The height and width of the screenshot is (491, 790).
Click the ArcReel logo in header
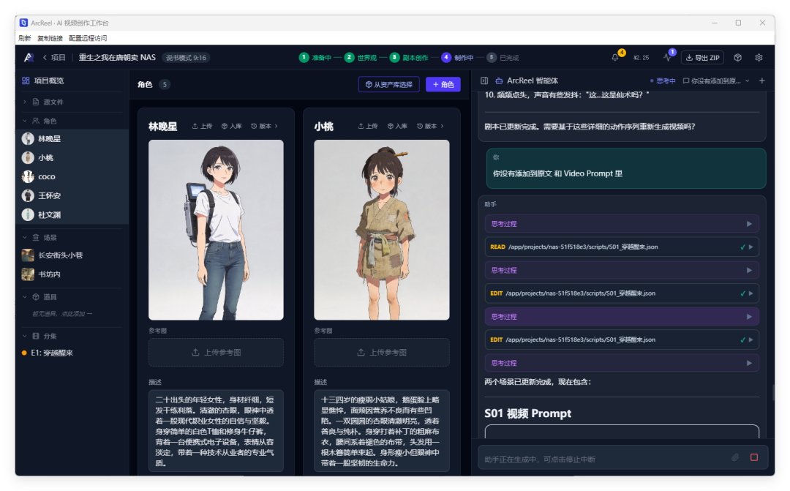pyautogui.click(x=29, y=58)
